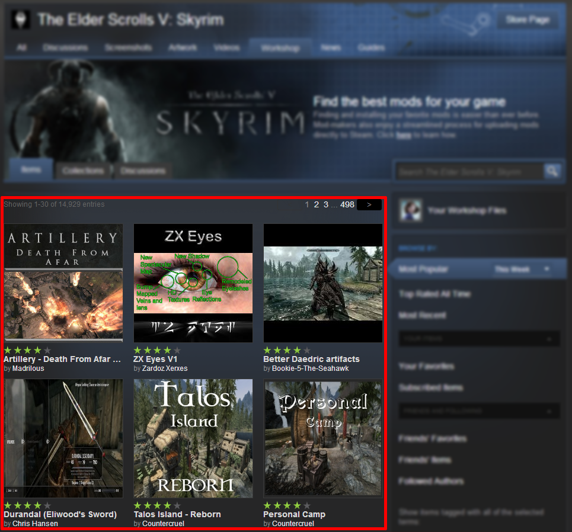This screenshot has width=572, height=532.
Task: Open the Screenshots section tab
Action: click(x=128, y=47)
